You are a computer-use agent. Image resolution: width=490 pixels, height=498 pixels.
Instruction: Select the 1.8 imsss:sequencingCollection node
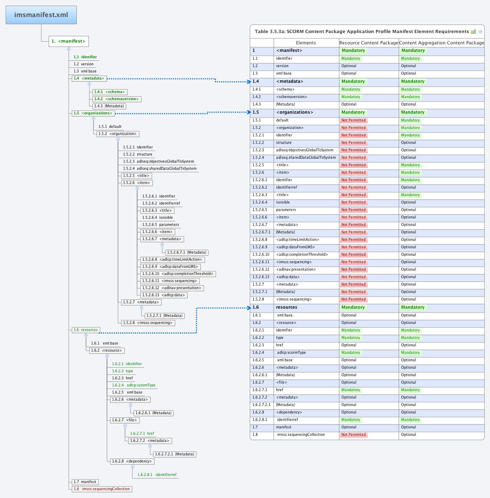[101, 489]
